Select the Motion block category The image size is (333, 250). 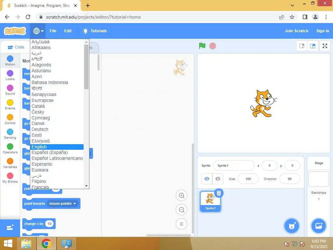10,61
